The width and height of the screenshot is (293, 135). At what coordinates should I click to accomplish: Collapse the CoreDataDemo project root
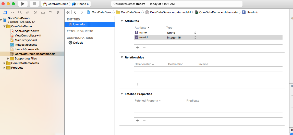coord(2,20)
